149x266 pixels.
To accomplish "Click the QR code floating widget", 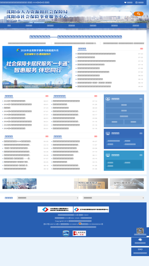I will click(140, 231).
